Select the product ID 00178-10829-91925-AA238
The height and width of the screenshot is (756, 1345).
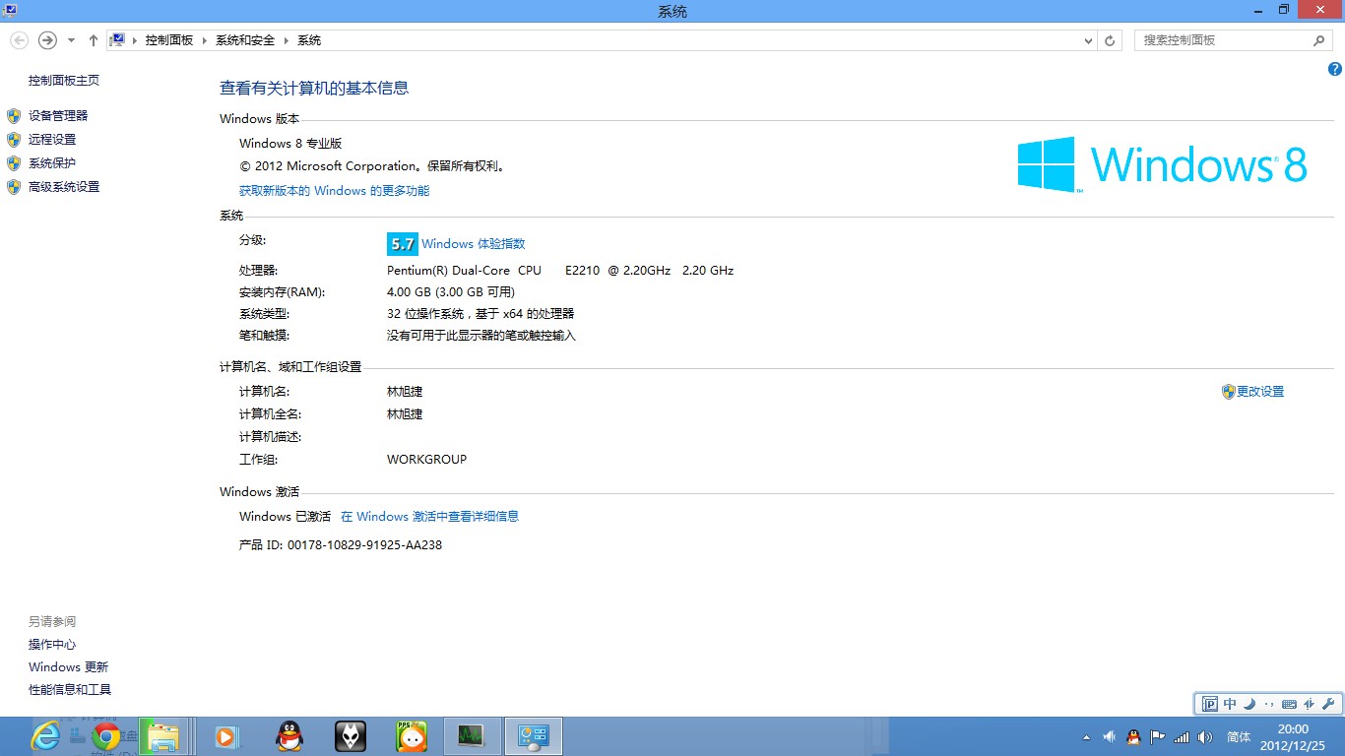pos(364,545)
